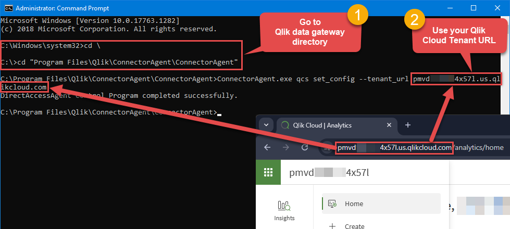This screenshot has height=229, width=510.
Task: Click the browser address bar URL
Action: coord(420,148)
